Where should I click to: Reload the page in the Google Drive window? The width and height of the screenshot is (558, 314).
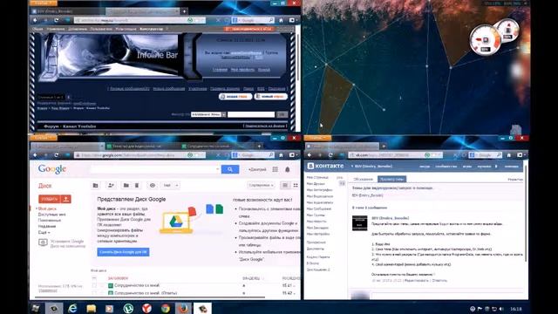tap(56, 155)
